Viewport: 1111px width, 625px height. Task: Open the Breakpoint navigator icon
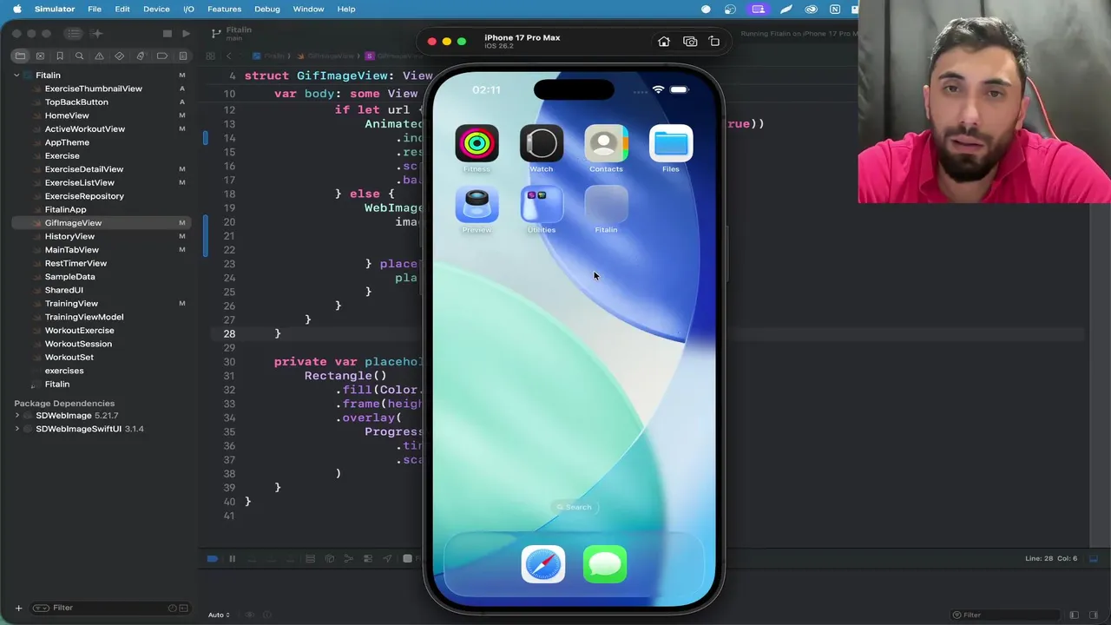(x=162, y=56)
